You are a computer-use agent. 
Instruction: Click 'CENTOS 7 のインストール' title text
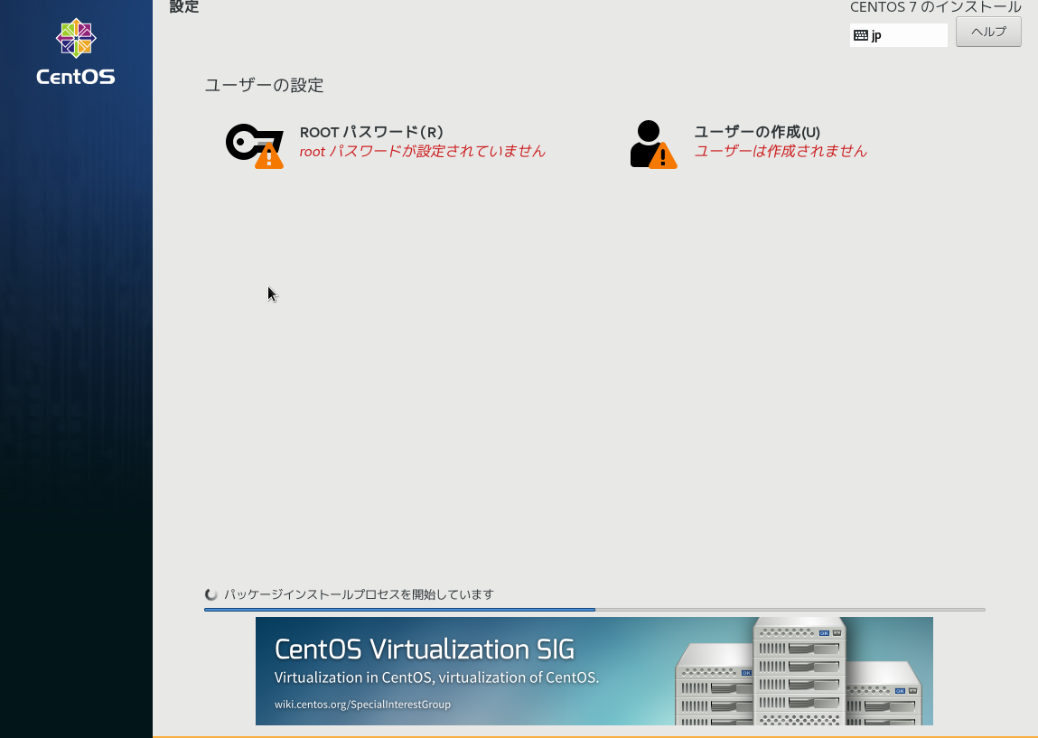935,7
